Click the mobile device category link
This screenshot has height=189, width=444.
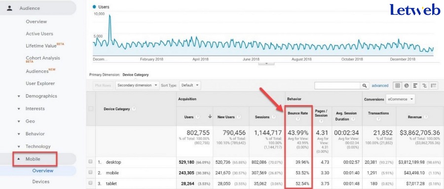click(112, 173)
